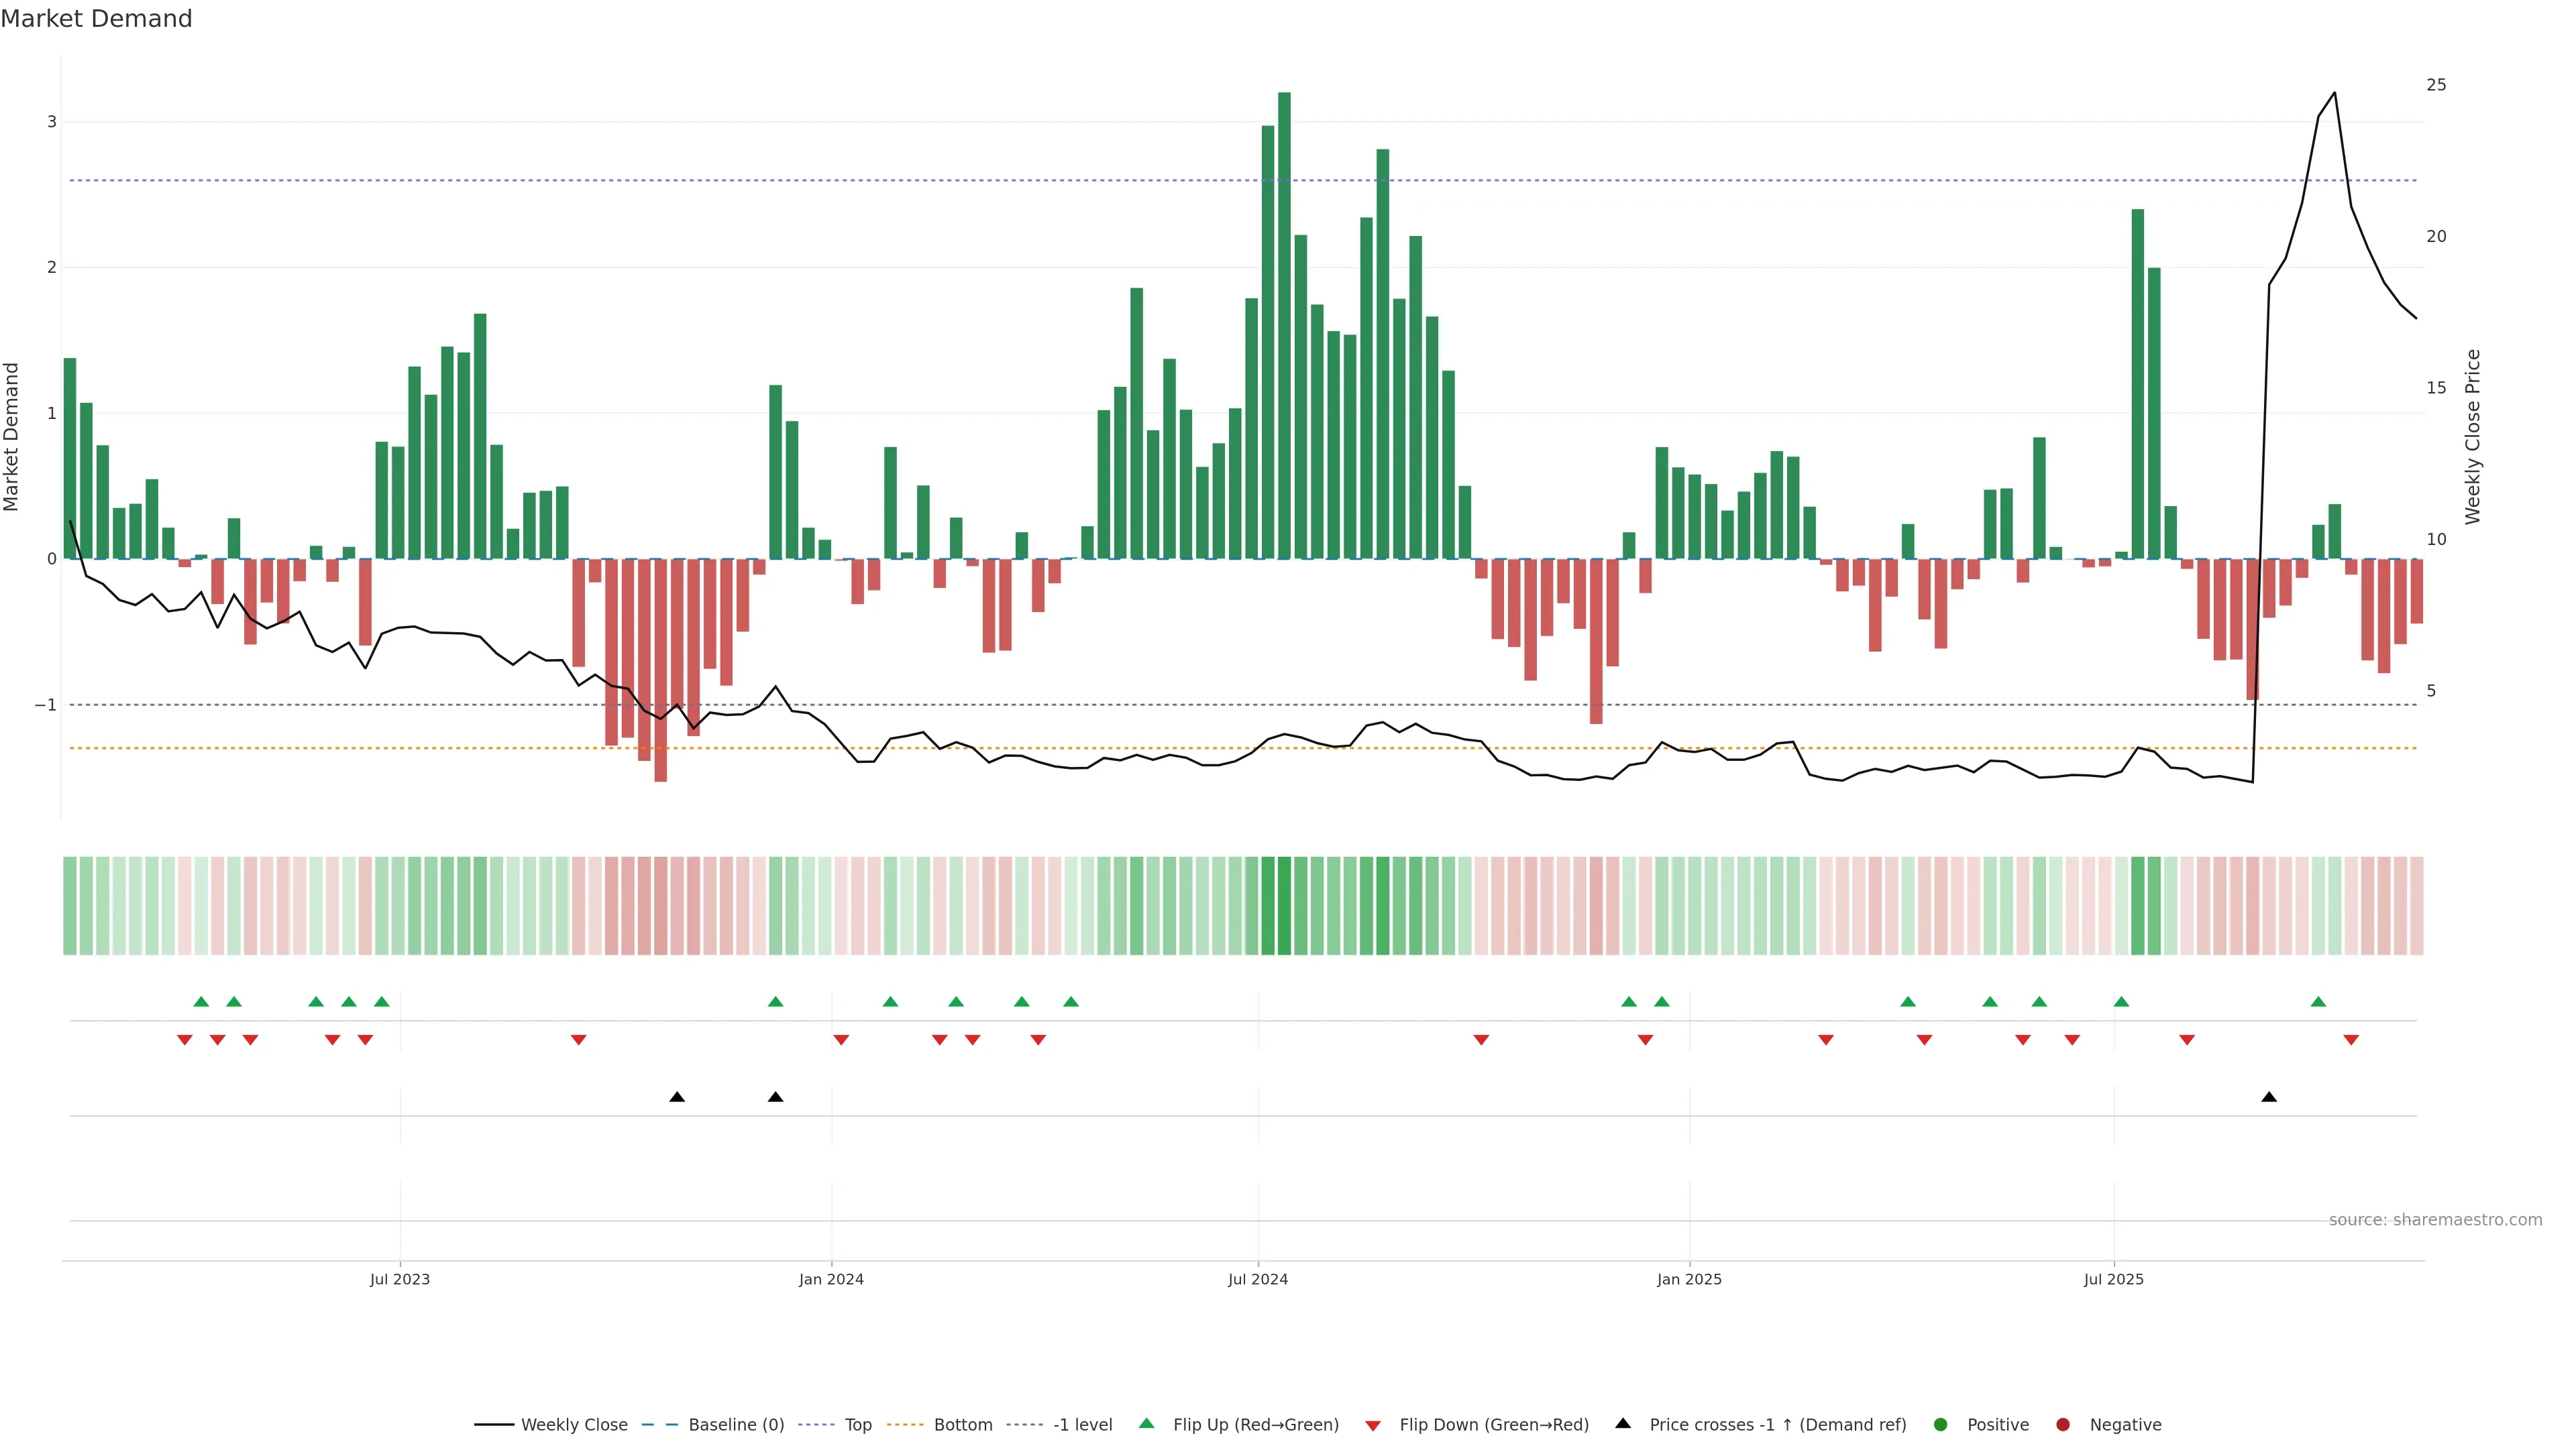Click the Weekly Close black line legend sample
The height and width of the screenshot is (1448, 2576).
[x=494, y=1424]
